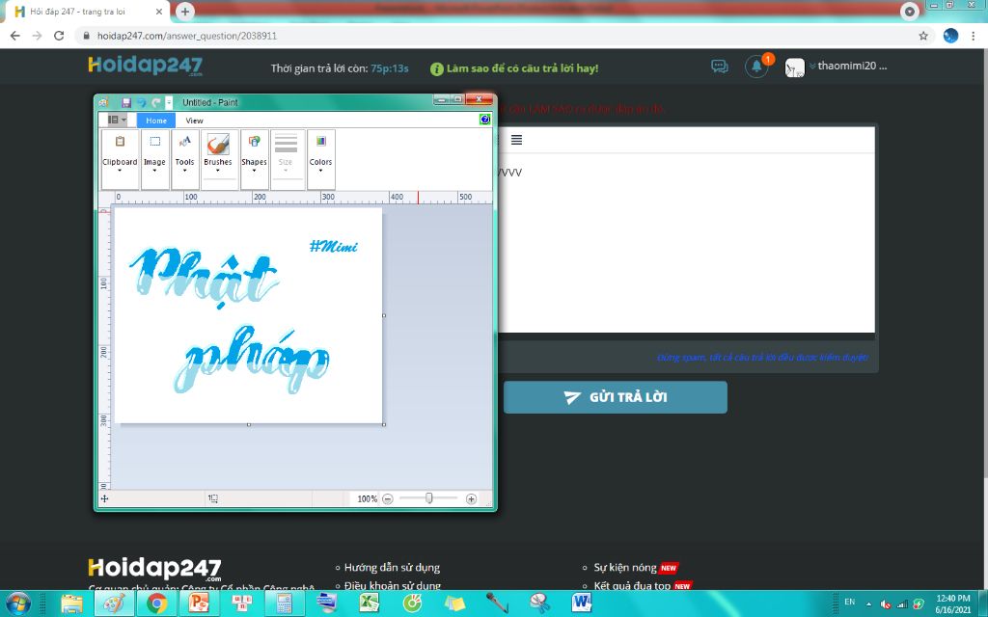Open the Size dropdown in Paint
The height and width of the screenshot is (617, 988).
click(x=286, y=159)
